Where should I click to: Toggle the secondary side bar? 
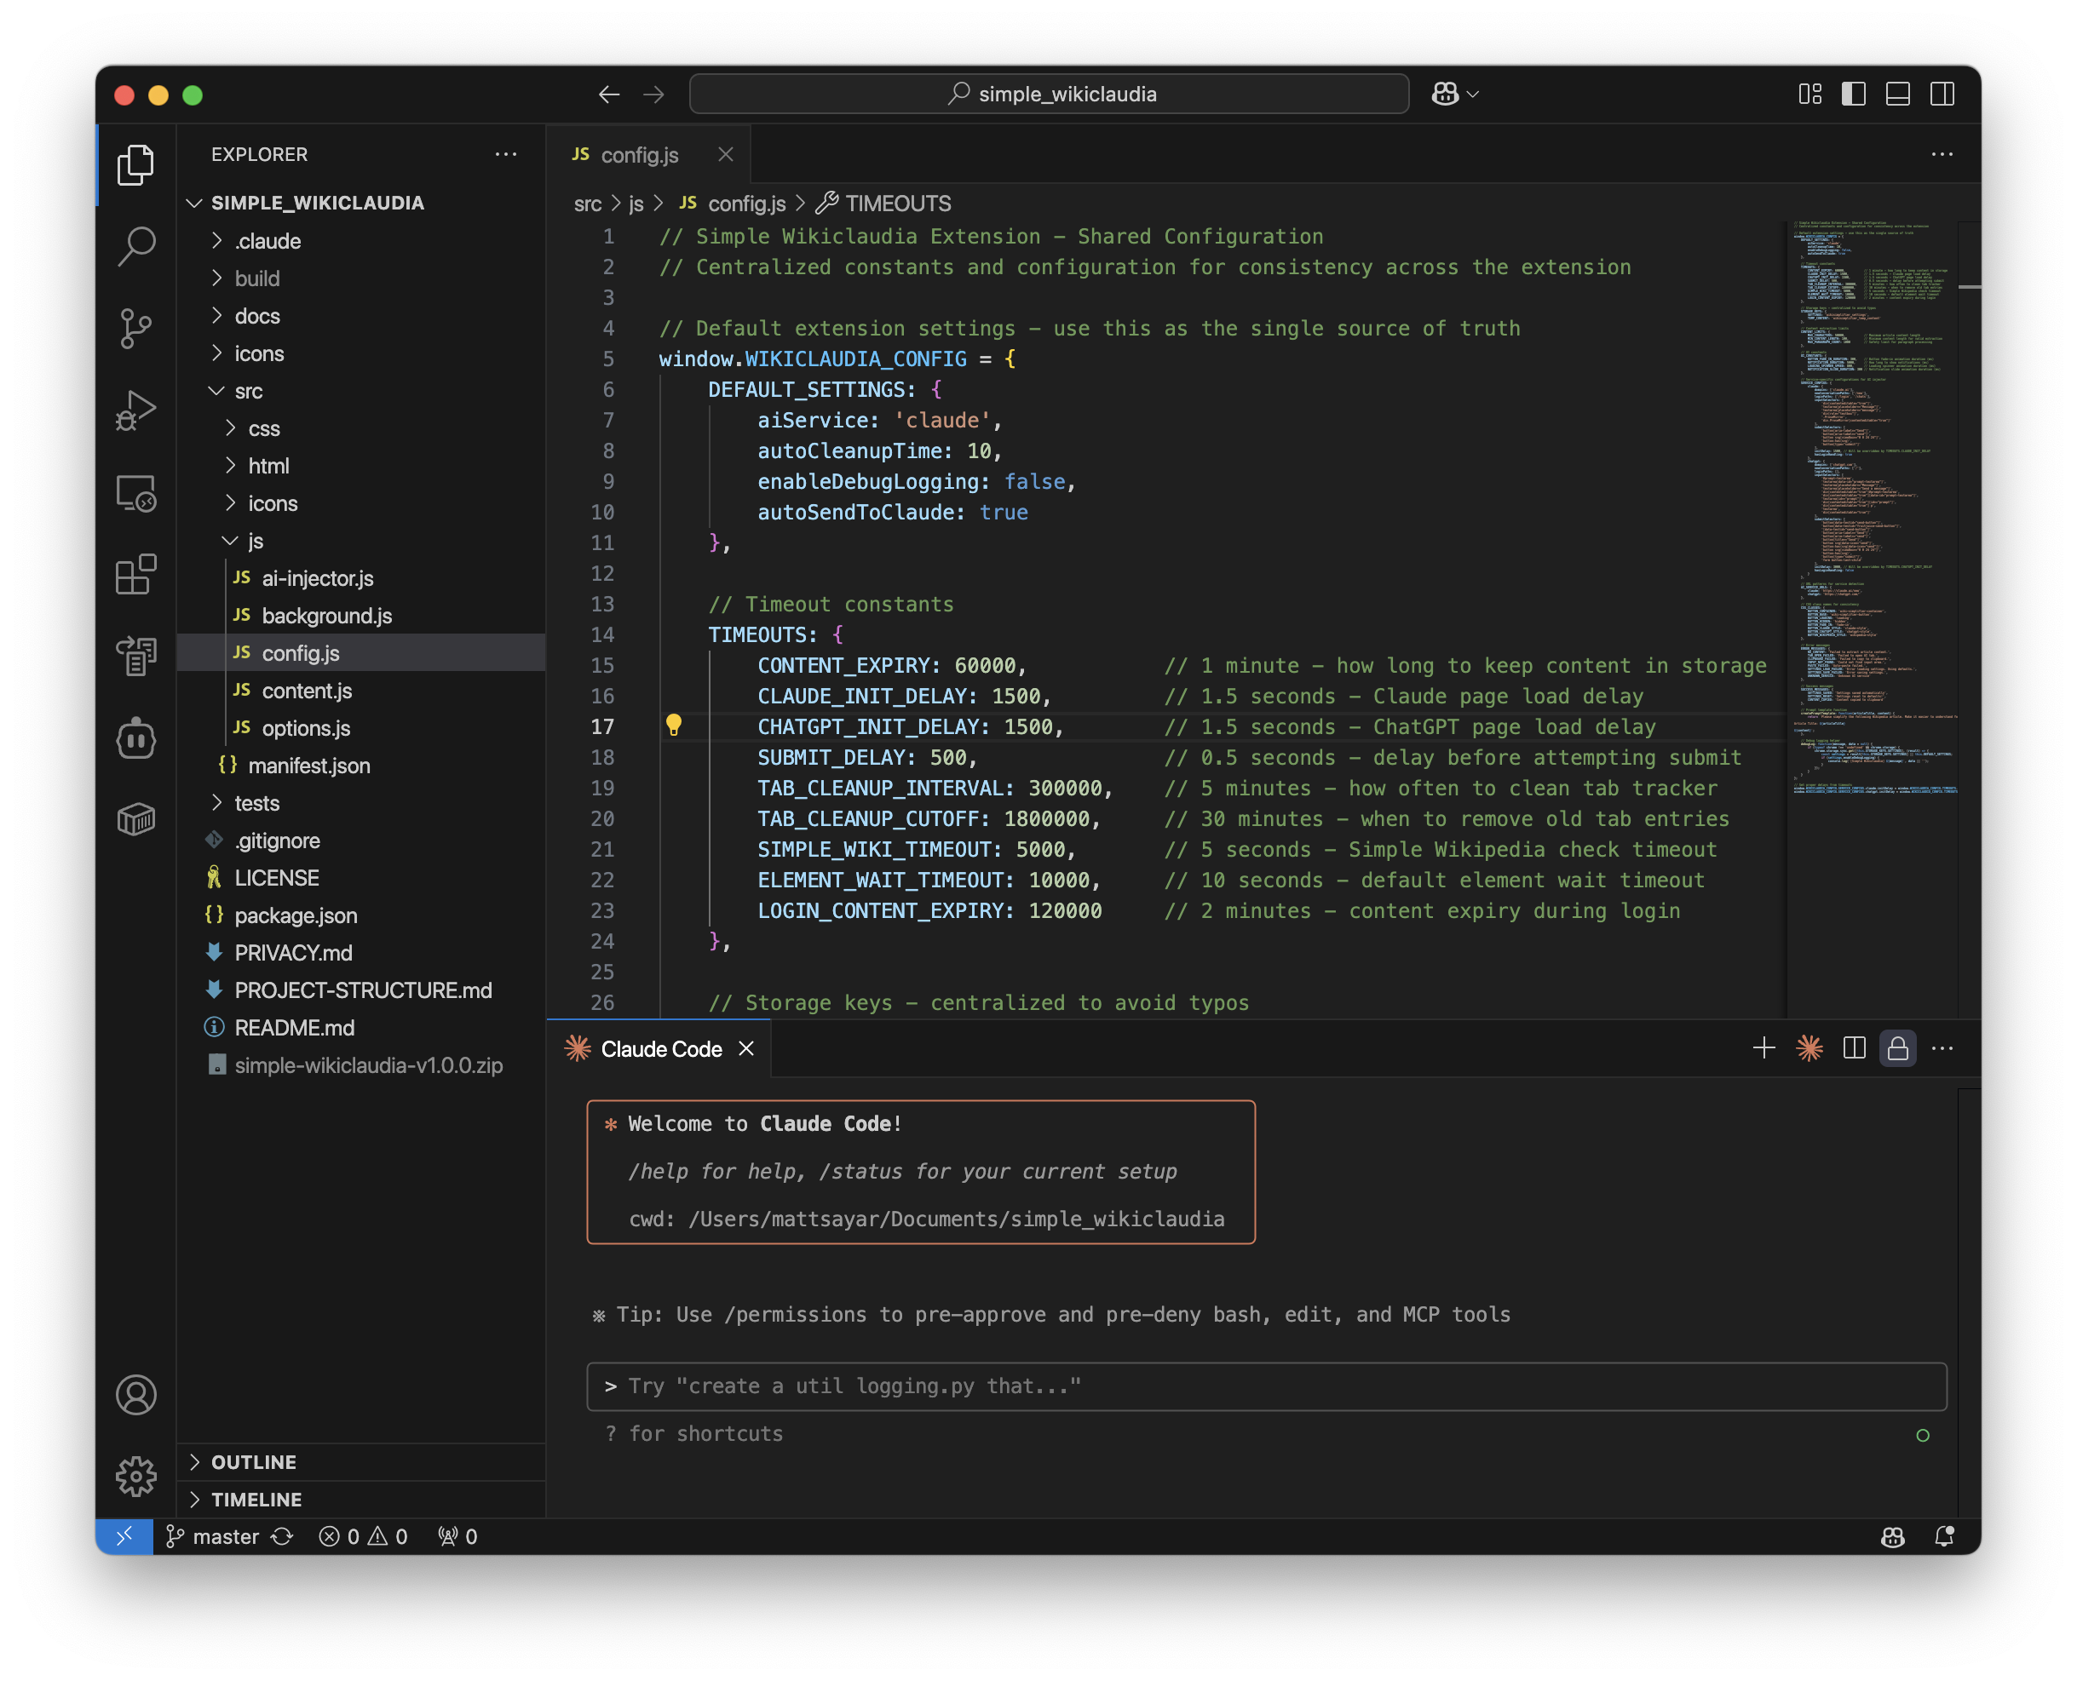pos(1942,94)
